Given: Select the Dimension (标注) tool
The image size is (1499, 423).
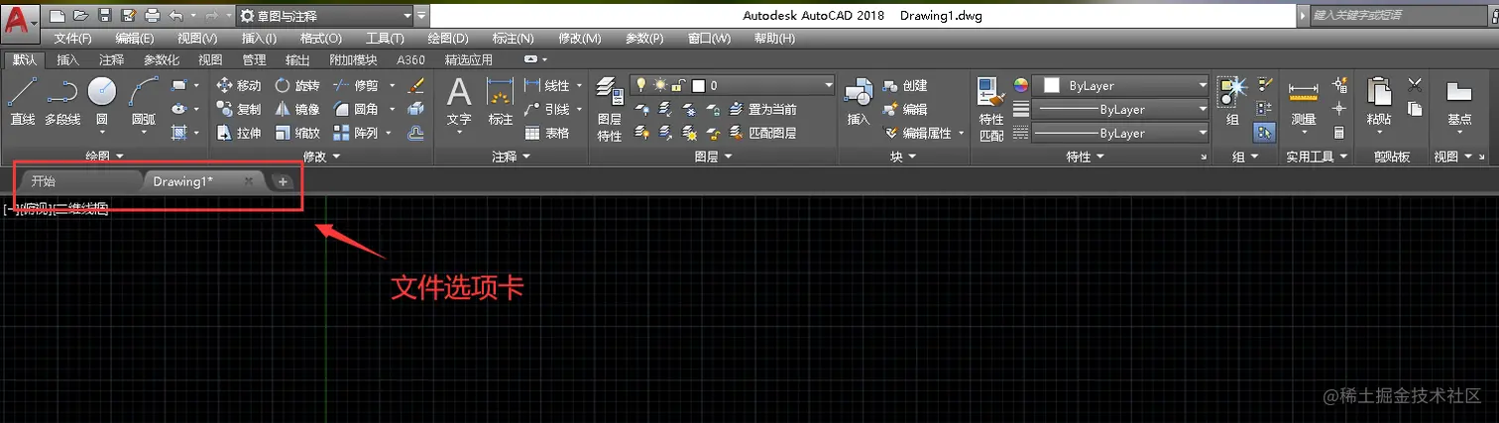Looking at the screenshot, I should click(501, 102).
